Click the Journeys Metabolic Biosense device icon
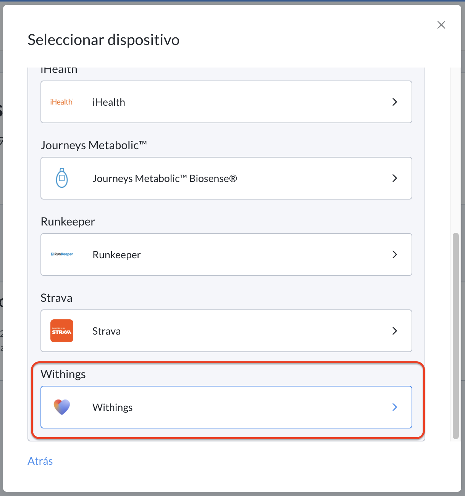465x496 pixels. pyautogui.click(x=62, y=178)
